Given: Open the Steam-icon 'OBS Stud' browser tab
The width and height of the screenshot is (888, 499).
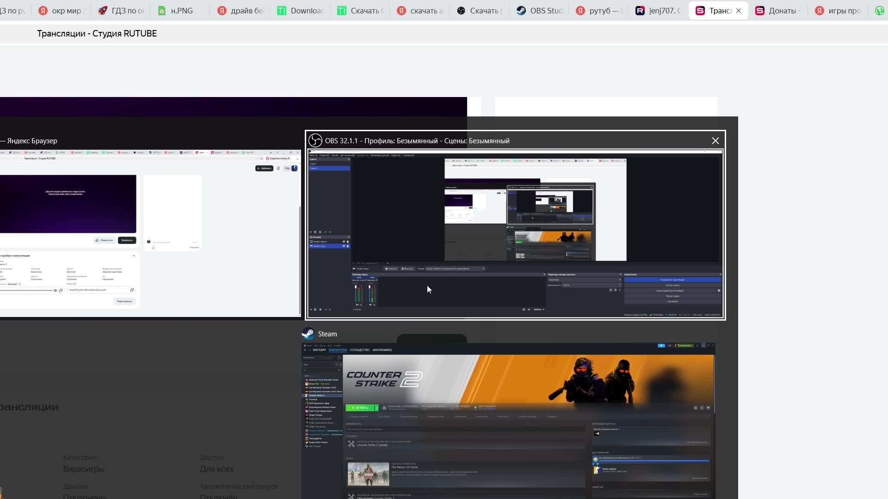Looking at the screenshot, I should click(x=539, y=11).
